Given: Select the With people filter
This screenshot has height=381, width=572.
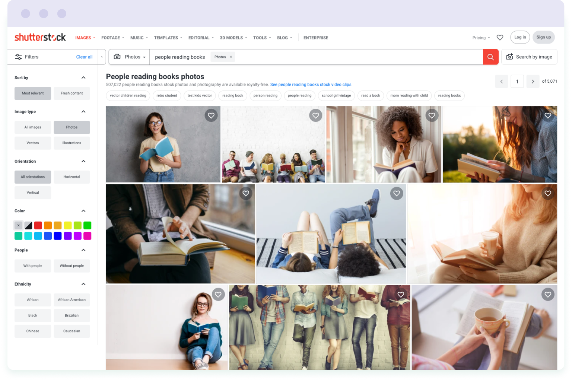Looking at the screenshot, I should tap(32, 266).
